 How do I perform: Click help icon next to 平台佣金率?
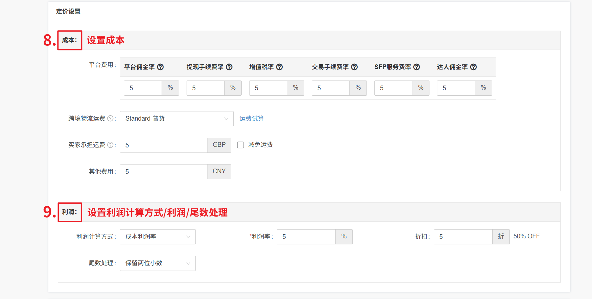[x=160, y=67]
